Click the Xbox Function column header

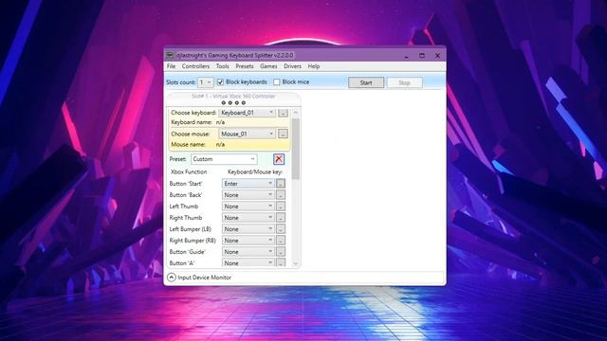coord(189,171)
